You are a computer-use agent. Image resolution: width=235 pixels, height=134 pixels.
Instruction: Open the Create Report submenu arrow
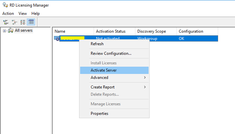145,87
